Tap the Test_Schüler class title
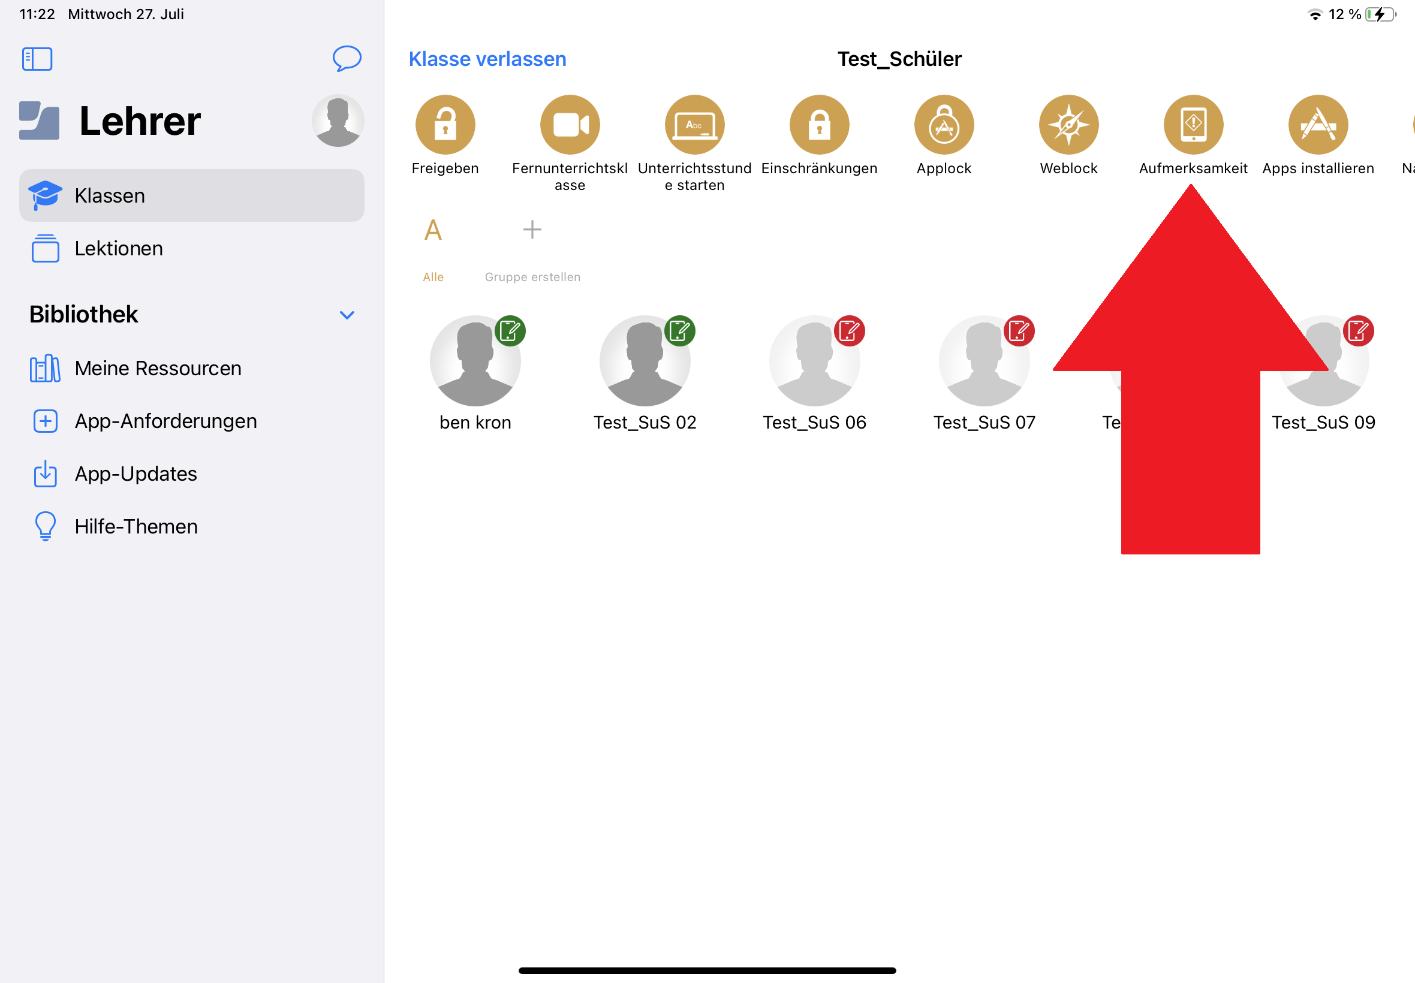1415x983 pixels. pyautogui.click(x=899, y=59)
